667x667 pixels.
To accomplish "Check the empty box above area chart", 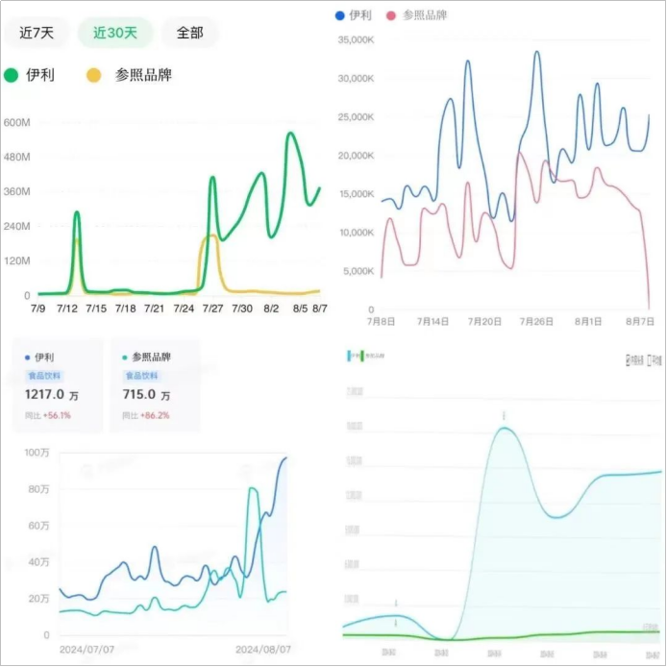I will 649,360.
